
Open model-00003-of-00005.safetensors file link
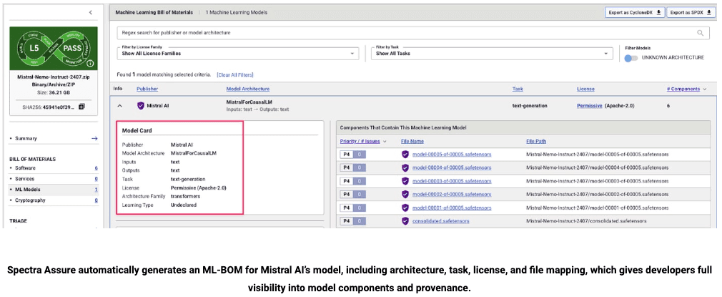click(x=452, y=181)
